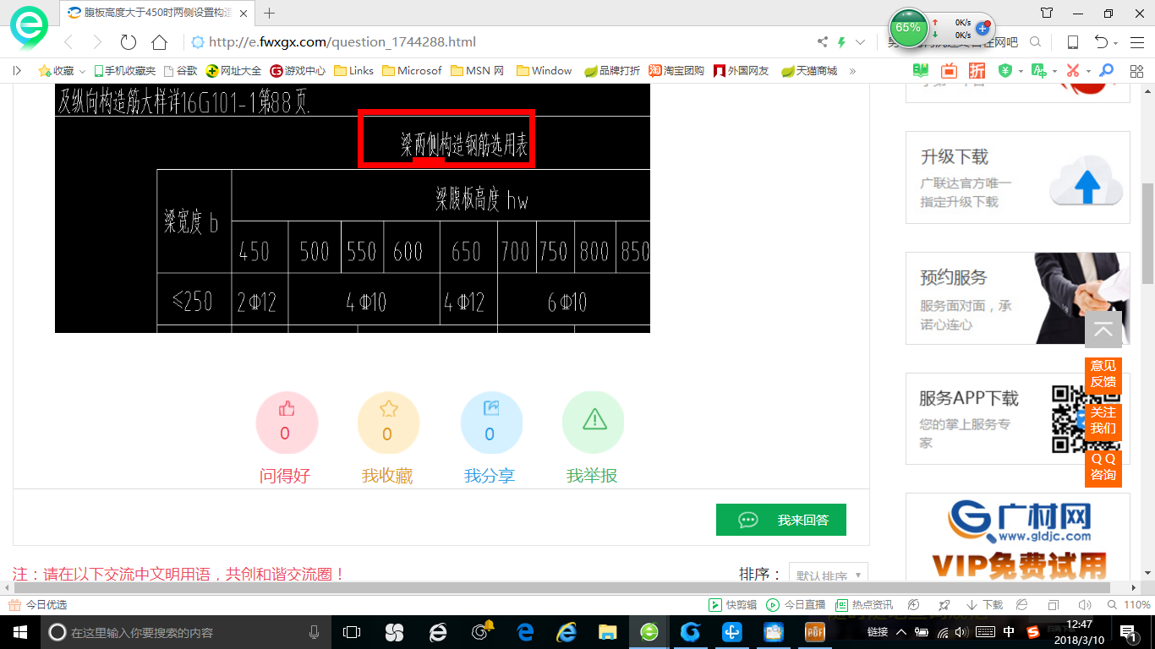Toggle the bookmarks sidebar expand icon
This screenshot has width=1155, height=649.
[17, 71]
